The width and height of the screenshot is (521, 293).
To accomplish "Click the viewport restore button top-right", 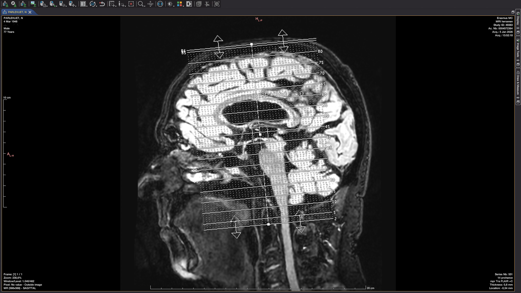I will click(x=513, y=12).
